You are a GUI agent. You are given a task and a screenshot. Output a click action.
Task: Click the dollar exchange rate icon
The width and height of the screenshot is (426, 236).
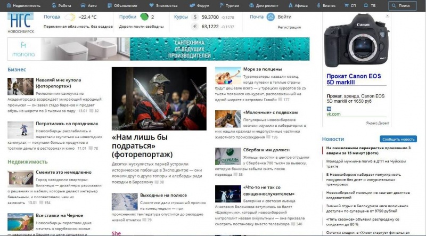(x=195, y=17)
